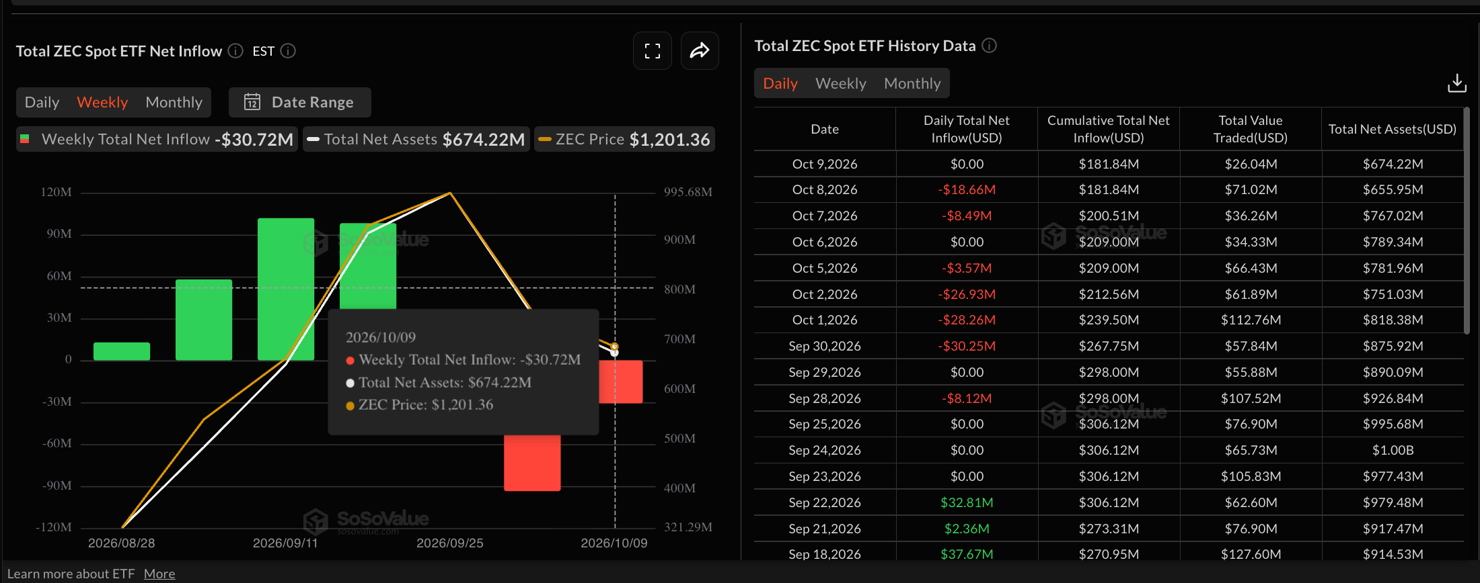Toggle Weekly Total Net Inflow legend
Screen dimensions: 1480x583
(x=157, y=140)
